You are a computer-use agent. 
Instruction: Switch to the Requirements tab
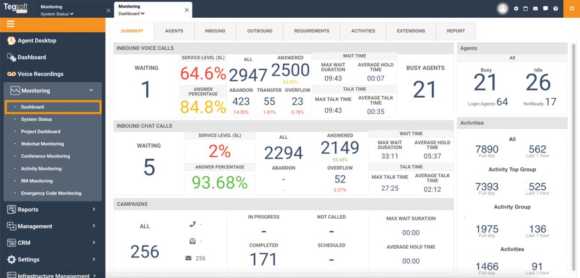[312, 31]
